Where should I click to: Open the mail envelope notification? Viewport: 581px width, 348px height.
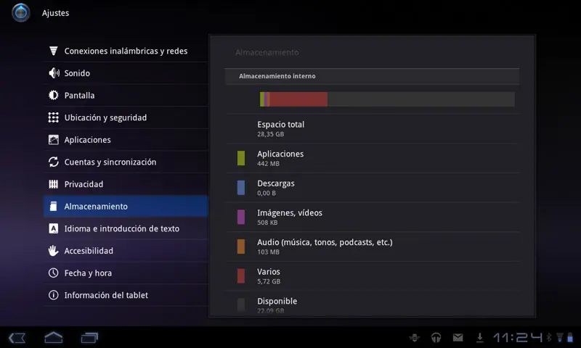[x=458, y=337]
